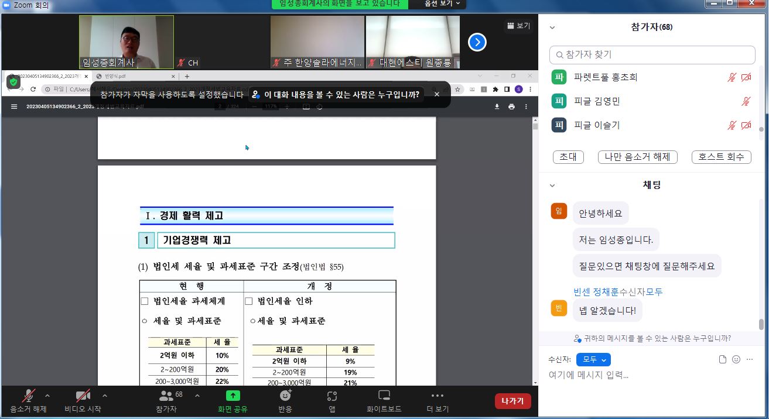Image resolution: width=769 pixels, height=419 pixels.
Task: Open 수신자 모두 recipient dropdown
Action: pos(593,359)
